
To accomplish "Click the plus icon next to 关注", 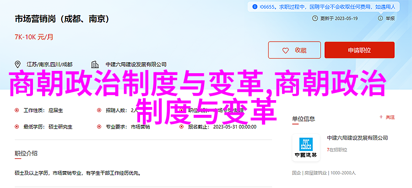I will [x=381, y=118].
